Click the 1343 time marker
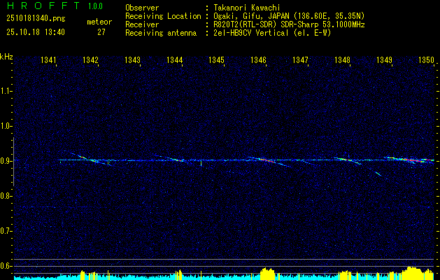Image resolution: width=440 pixels, height=280 pixels. point(133,61)
